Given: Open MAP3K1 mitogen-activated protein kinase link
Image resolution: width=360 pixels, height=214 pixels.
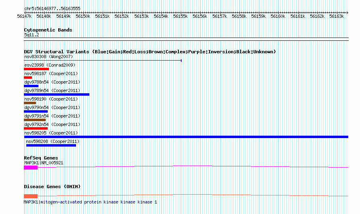Looking at the screenshot, I should click(x=91, y=202).
